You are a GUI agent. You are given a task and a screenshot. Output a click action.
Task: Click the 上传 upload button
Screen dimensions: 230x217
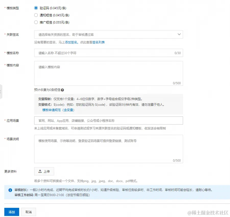pyautogui.click(x=44, y=171)
